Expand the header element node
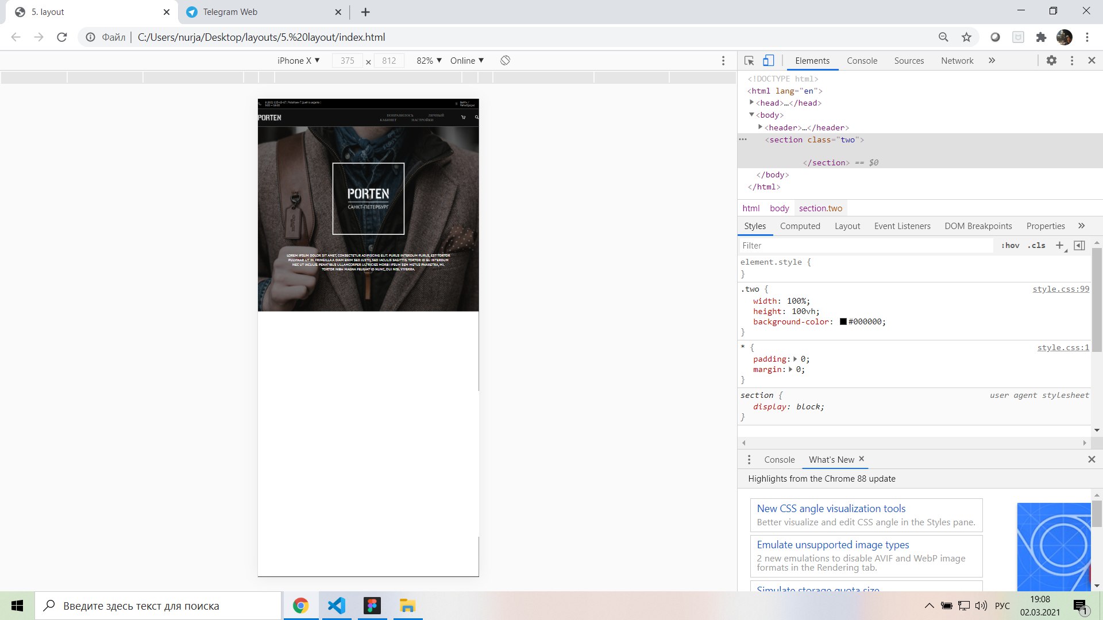This screenshot has width=1103, height=620. coord(760,127)
